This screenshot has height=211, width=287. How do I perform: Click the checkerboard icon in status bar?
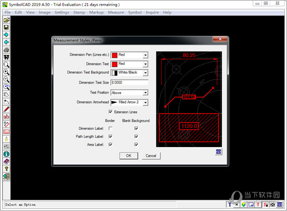pyautogui.click(x=272, y=205)
